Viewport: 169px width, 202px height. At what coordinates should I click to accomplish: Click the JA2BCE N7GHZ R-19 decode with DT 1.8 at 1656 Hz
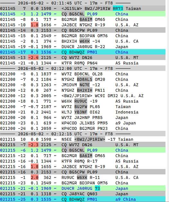(83, 25)
